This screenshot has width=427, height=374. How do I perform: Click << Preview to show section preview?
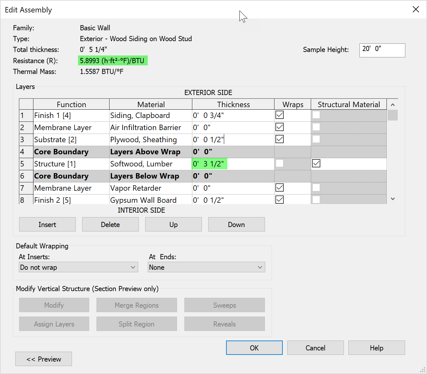pyautogui.click(x=43, y=359)
